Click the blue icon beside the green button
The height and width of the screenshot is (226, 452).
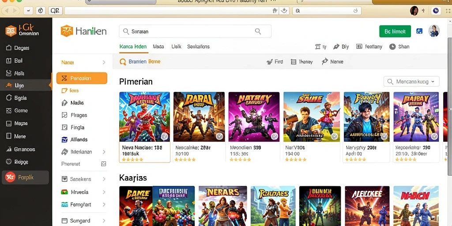click(419, 31)
